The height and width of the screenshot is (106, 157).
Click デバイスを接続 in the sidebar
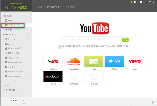[10, 90]
